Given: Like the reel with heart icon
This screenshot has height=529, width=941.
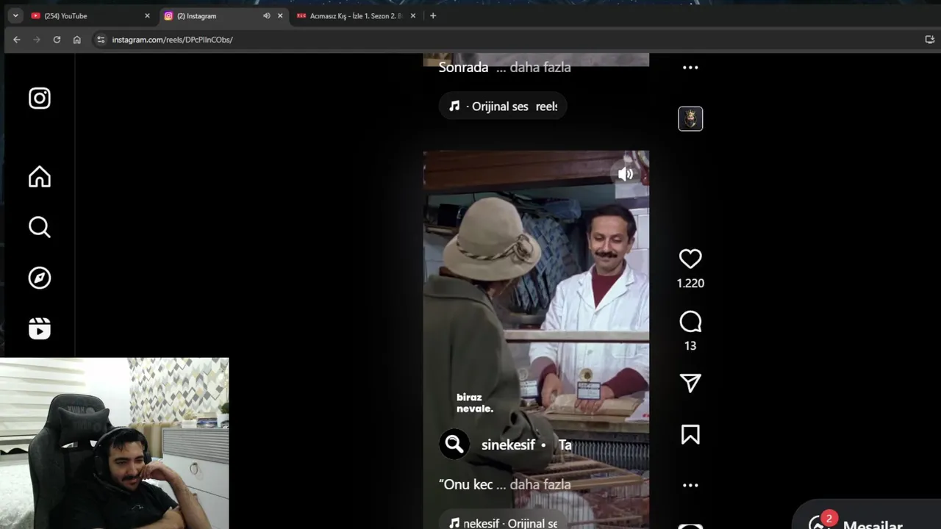Looking at the screenshot, I should point(690,259).
